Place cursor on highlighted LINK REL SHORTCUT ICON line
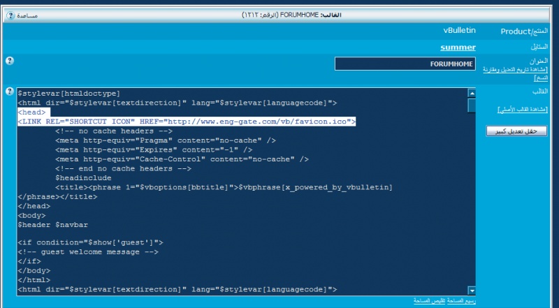The height and width of the screenshot is (308, 559). (187, 122)
